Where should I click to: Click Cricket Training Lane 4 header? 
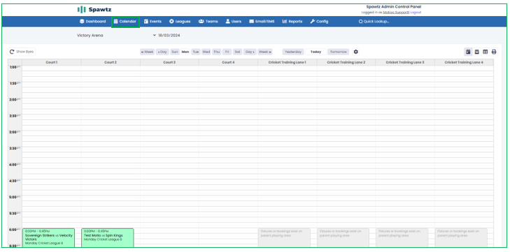(464, 62)
